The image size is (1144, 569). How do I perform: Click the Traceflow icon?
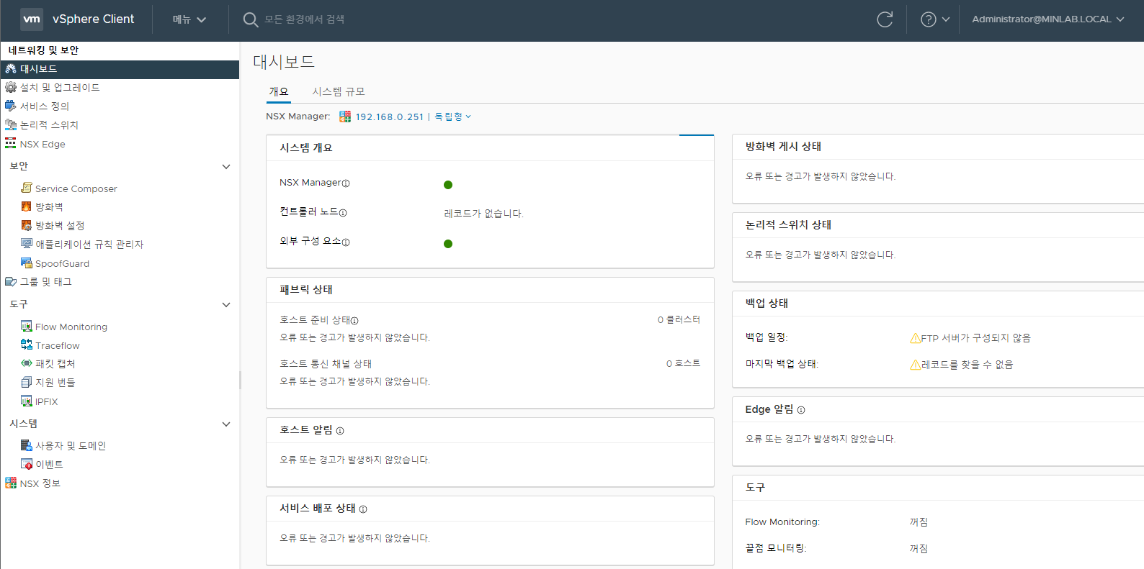pyautogui.click(x=27, y=345)
